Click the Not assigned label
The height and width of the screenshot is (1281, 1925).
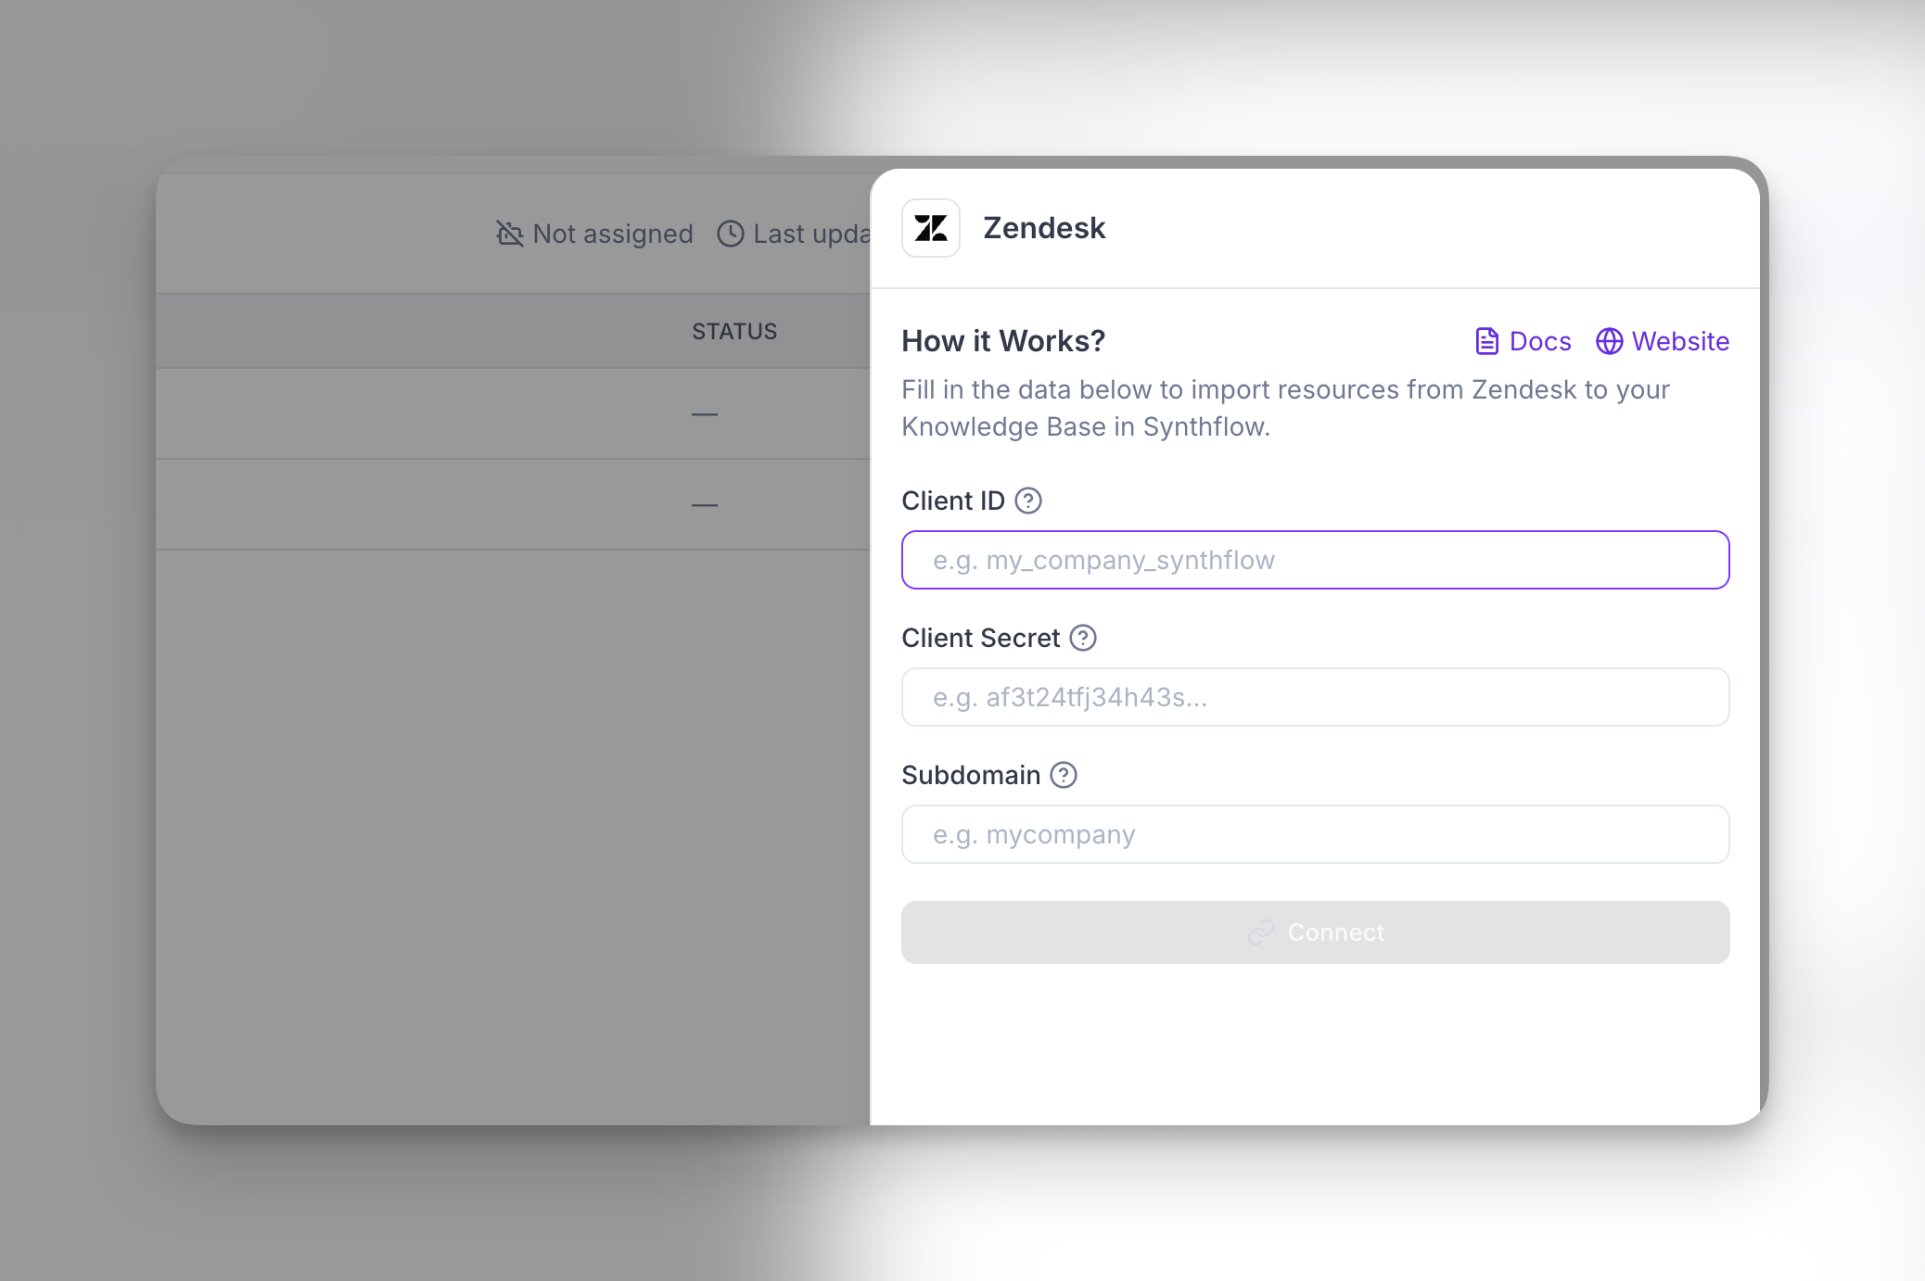[613, 234]
